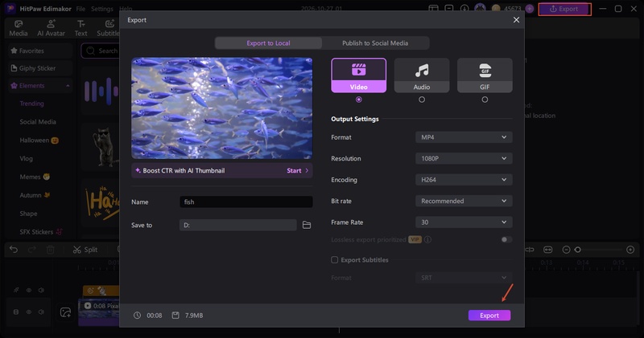Click the file size icon beside 7.9MB
Image resolution: width=644 pixels, height=338 pixels.
[175, 316]
